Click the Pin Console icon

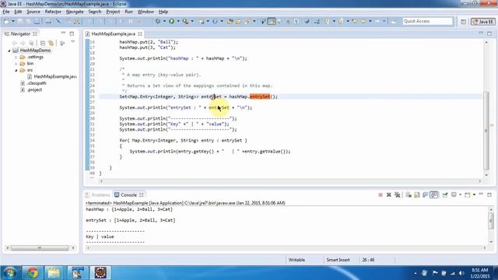coord(445,194)
